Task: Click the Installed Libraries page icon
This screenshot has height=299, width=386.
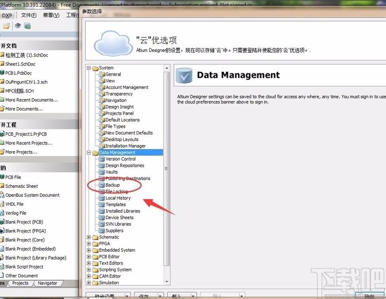Action: coord(102,211)
